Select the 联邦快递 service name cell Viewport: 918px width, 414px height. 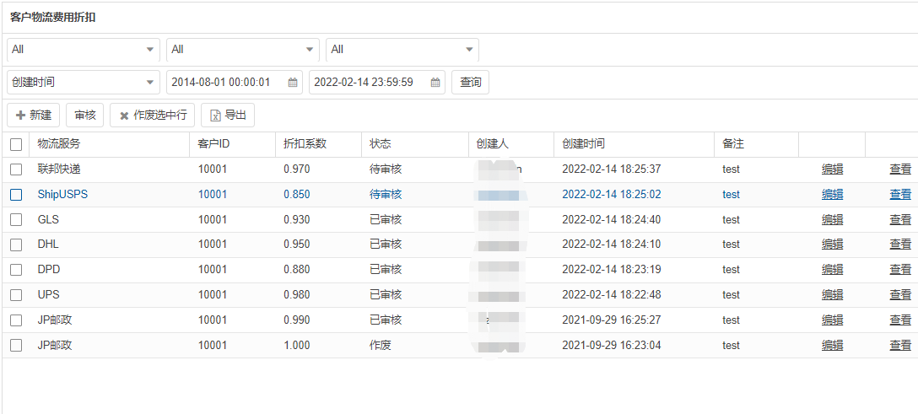coord(58,169)
